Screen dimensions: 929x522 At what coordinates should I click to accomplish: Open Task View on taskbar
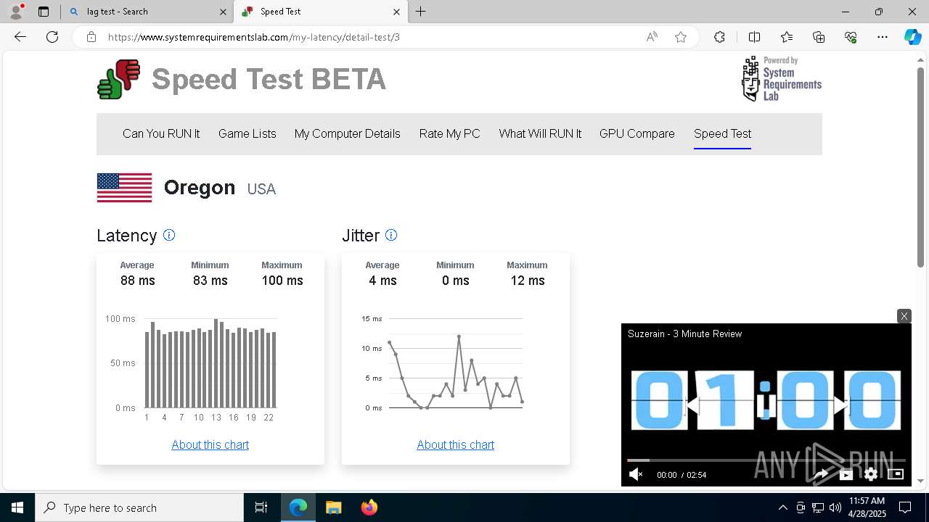[x=261, y=507]
